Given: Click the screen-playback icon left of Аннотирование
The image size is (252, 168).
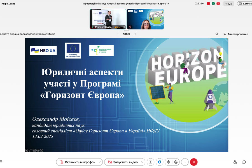Looking at the screenshot, I should (217, 34).
